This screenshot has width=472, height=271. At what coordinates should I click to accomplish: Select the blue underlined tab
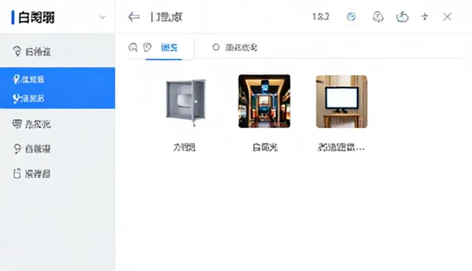(x=169, y=47)
